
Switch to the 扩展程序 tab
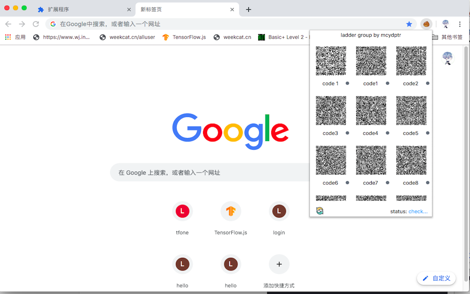pyautogui.click(x=84, y=10)
